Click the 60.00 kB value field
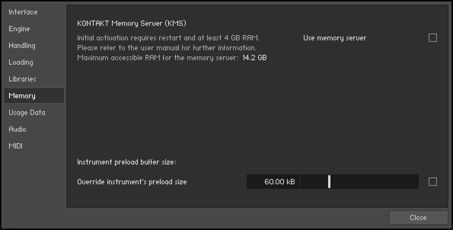The height and width of the screenshot is (230, 453). click(x=273, y=182)
